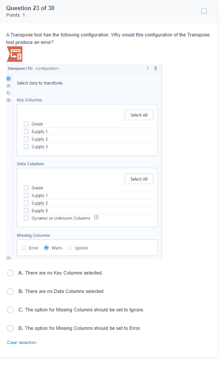Click Select All for Data Columns

click(139, 179)
